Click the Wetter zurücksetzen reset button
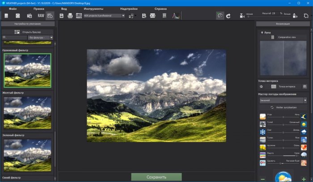The height and width of the screenshot is (182, 313). pos(284,107)
